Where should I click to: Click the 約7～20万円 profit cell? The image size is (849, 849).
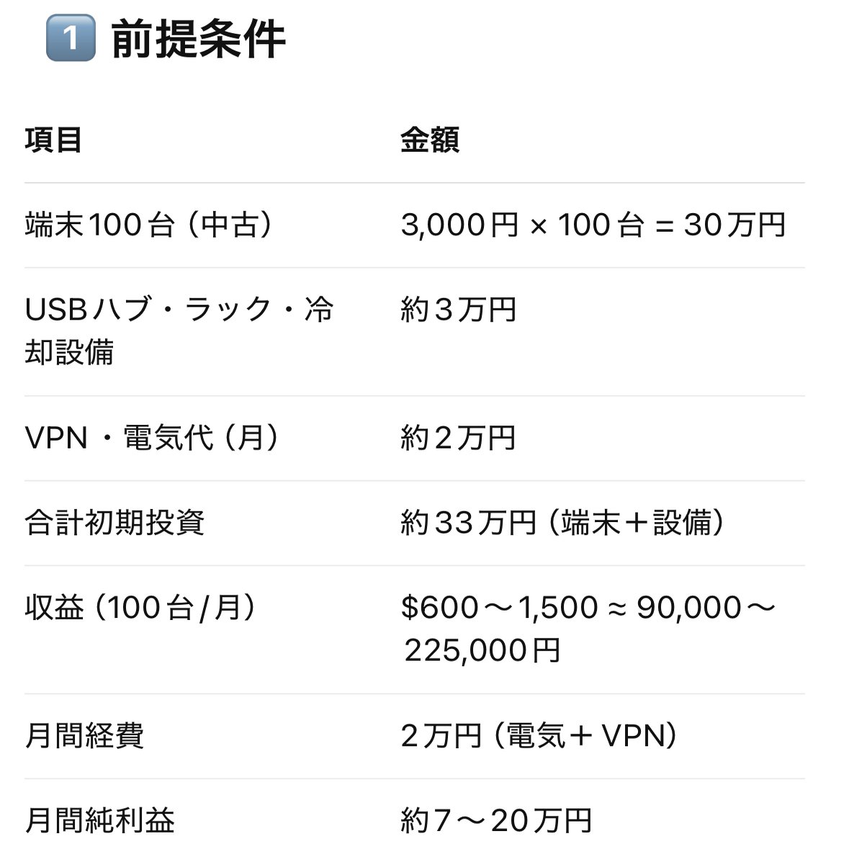coord(497,820)
